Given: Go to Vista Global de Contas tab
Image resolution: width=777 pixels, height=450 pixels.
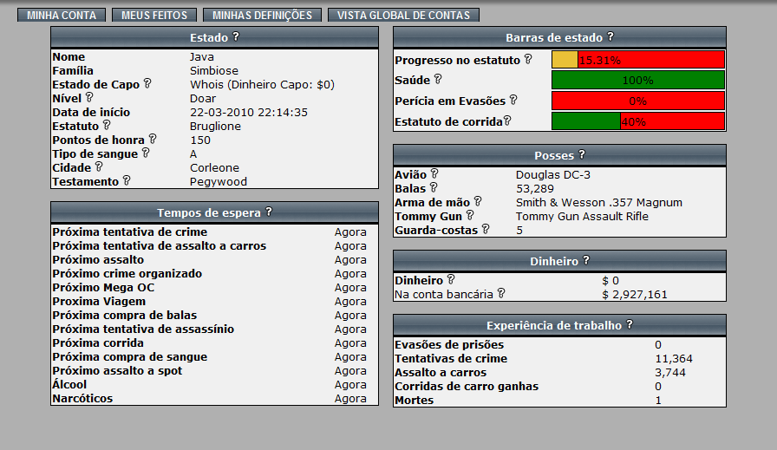Looking at the screenshot, I should [x=403, y=16].
